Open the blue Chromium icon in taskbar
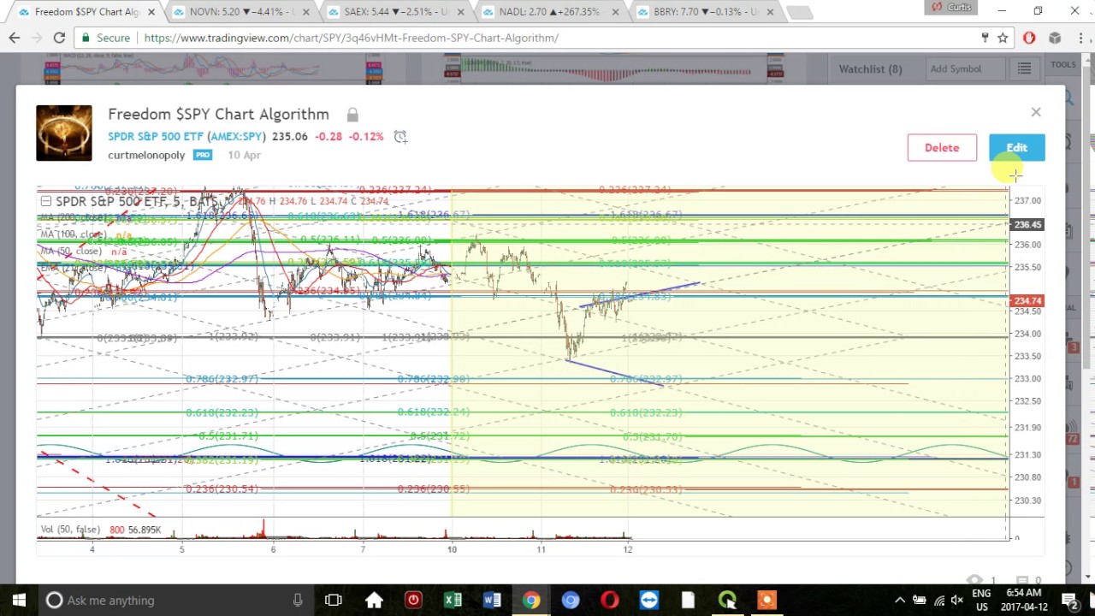 571,600
